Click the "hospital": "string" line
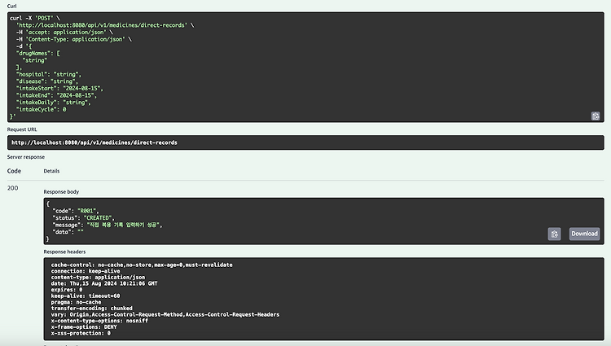The width and height of the screenshot is (611, 346). tap(48, 74)
